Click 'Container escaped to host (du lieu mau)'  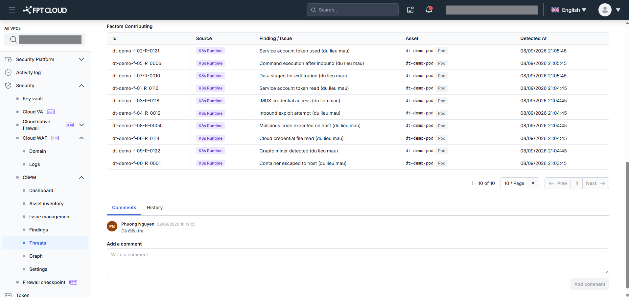[303, 163]
